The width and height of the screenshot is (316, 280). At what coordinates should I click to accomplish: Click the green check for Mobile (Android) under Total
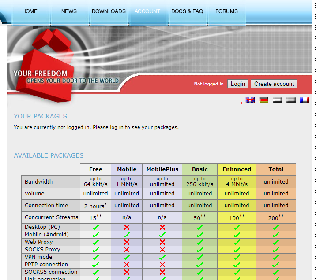(276, 235)
